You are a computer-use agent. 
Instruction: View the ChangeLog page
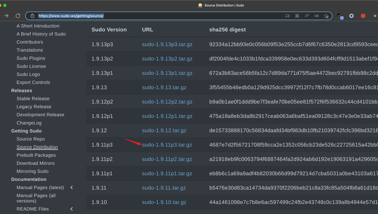(29, 123)
